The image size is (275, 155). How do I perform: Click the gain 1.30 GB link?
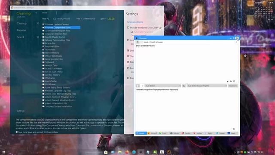click(x=111, y=19)
